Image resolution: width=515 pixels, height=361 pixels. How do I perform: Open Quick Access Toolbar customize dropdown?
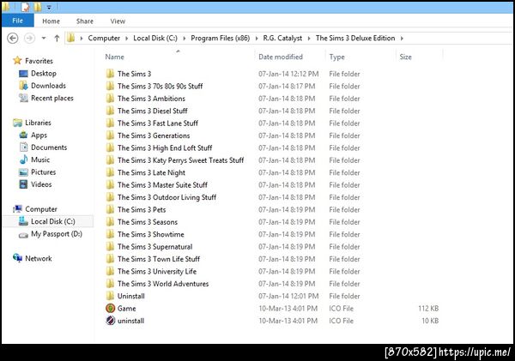49,7
